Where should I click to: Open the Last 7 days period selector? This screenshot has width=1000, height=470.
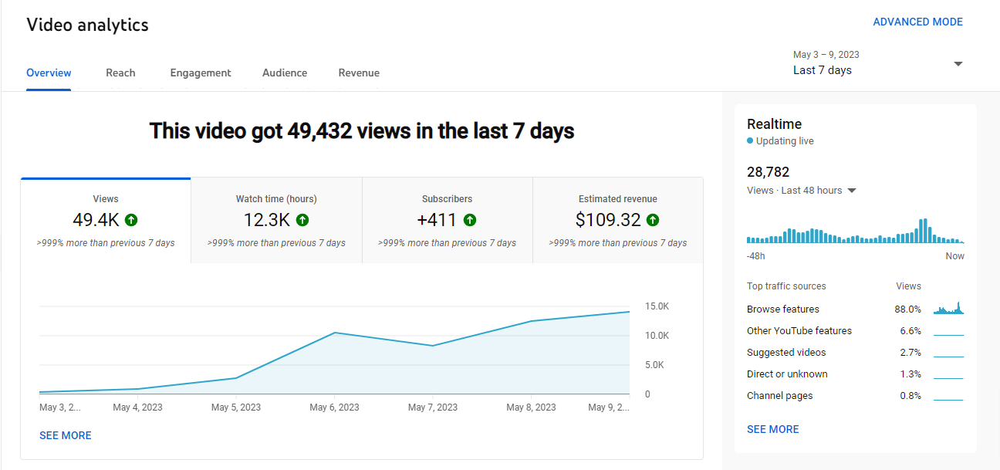(823, 70)
